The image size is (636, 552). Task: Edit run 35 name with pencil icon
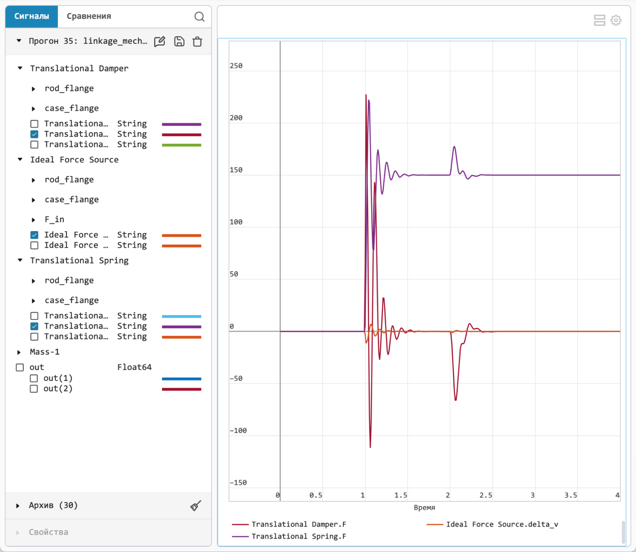(x=160, y=41)
